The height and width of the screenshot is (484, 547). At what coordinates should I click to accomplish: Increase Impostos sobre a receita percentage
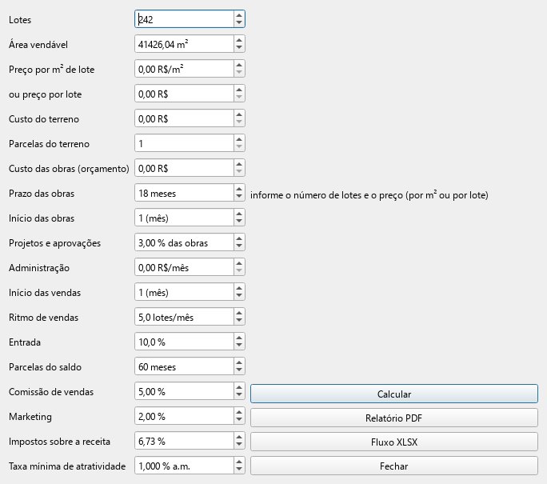(x=239, y=437)
